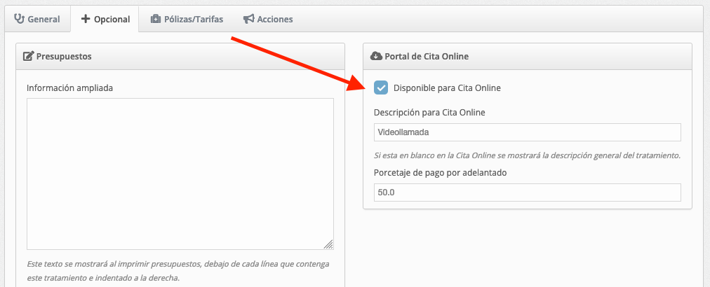Click the Descripción para Cita Online label
This screenshot has width=710, height=287.
(x=429, y=113)
